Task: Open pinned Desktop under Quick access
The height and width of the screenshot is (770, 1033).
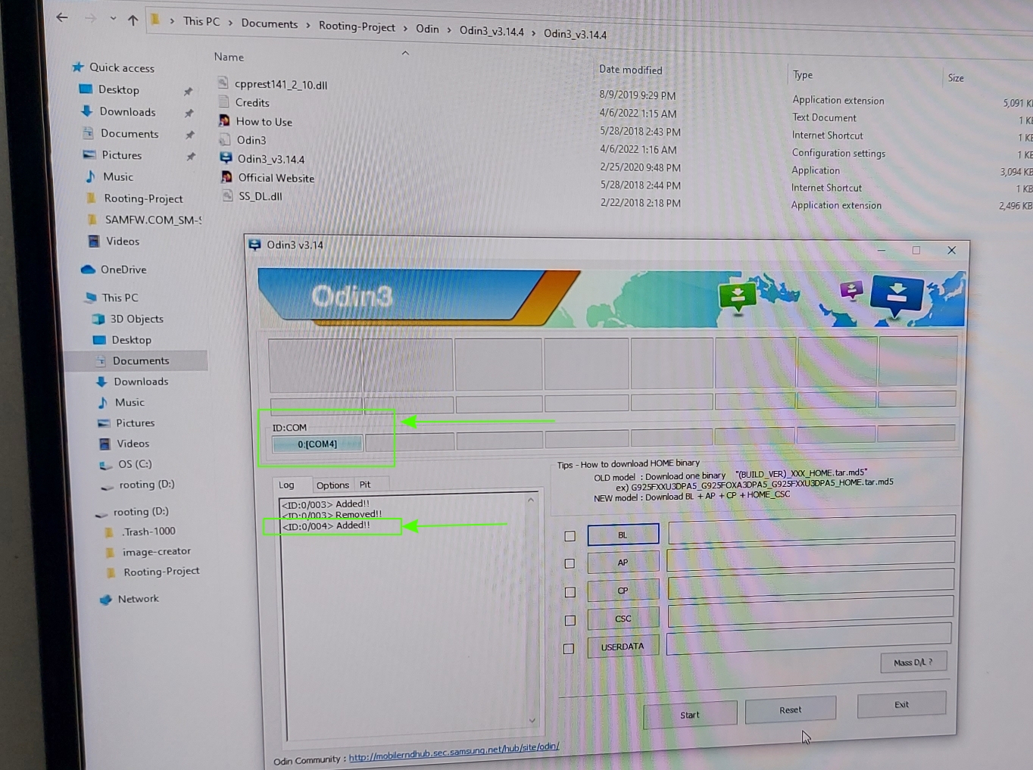Action: pyautogui.click(x=119, y=89)
